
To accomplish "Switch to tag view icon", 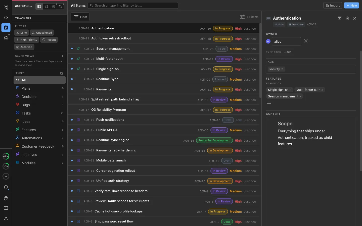I will coord(60,7).
